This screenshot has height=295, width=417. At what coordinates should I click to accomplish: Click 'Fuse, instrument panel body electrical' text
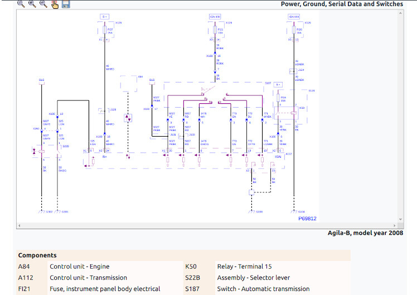click(105, 289)
